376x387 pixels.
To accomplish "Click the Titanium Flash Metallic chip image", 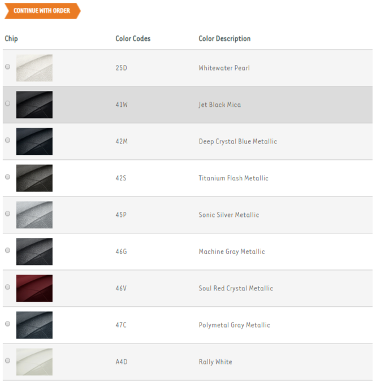I will coord(34,179).
